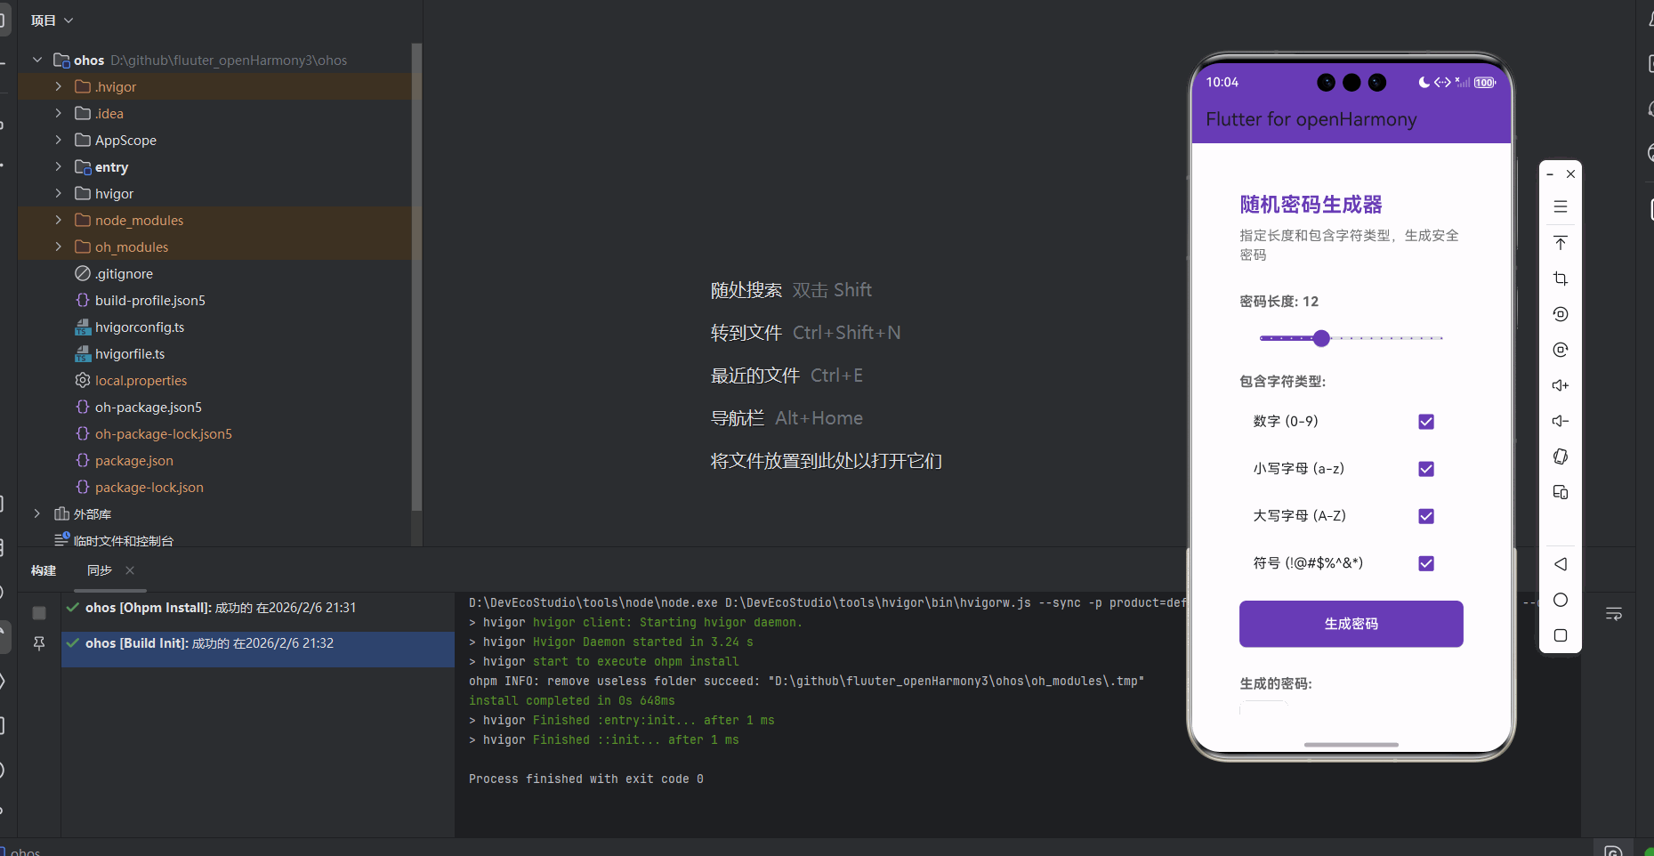
Task: Open build-profile.json5 in the tree
Action: [x=149, y=301]
